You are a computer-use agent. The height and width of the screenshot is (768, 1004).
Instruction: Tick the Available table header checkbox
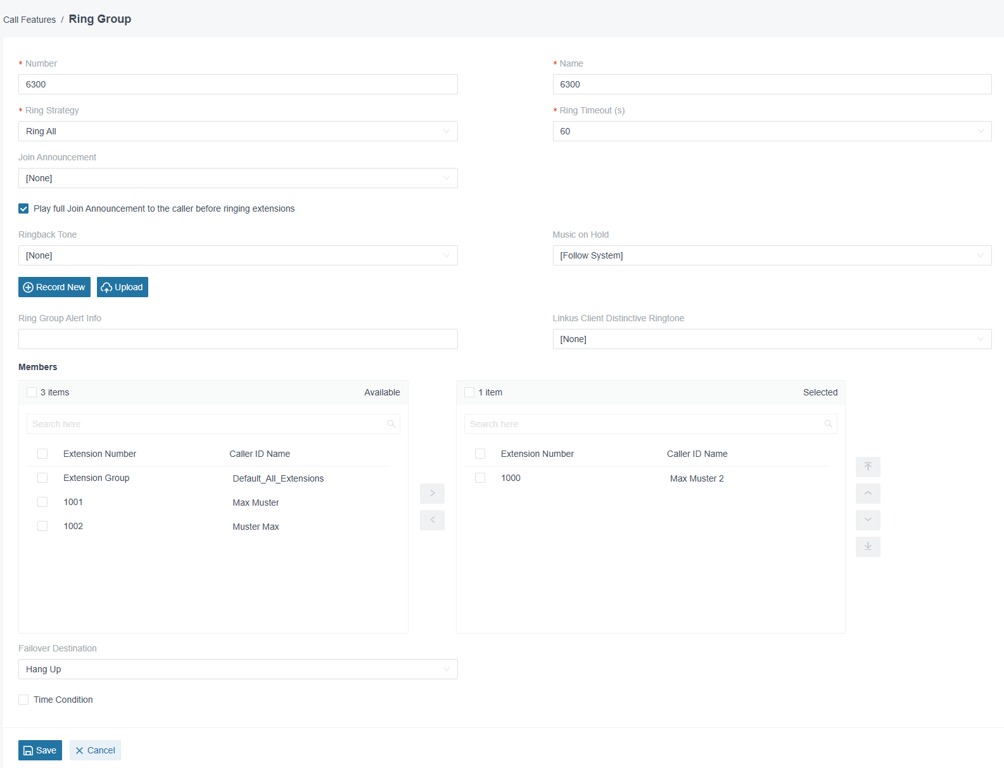tap(42, 454)
